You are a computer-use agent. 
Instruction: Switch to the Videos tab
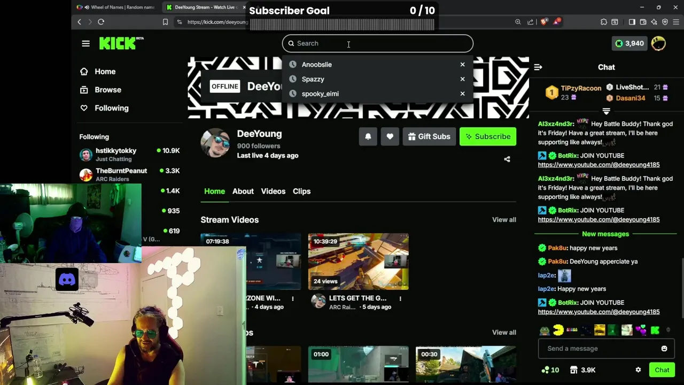273,191
